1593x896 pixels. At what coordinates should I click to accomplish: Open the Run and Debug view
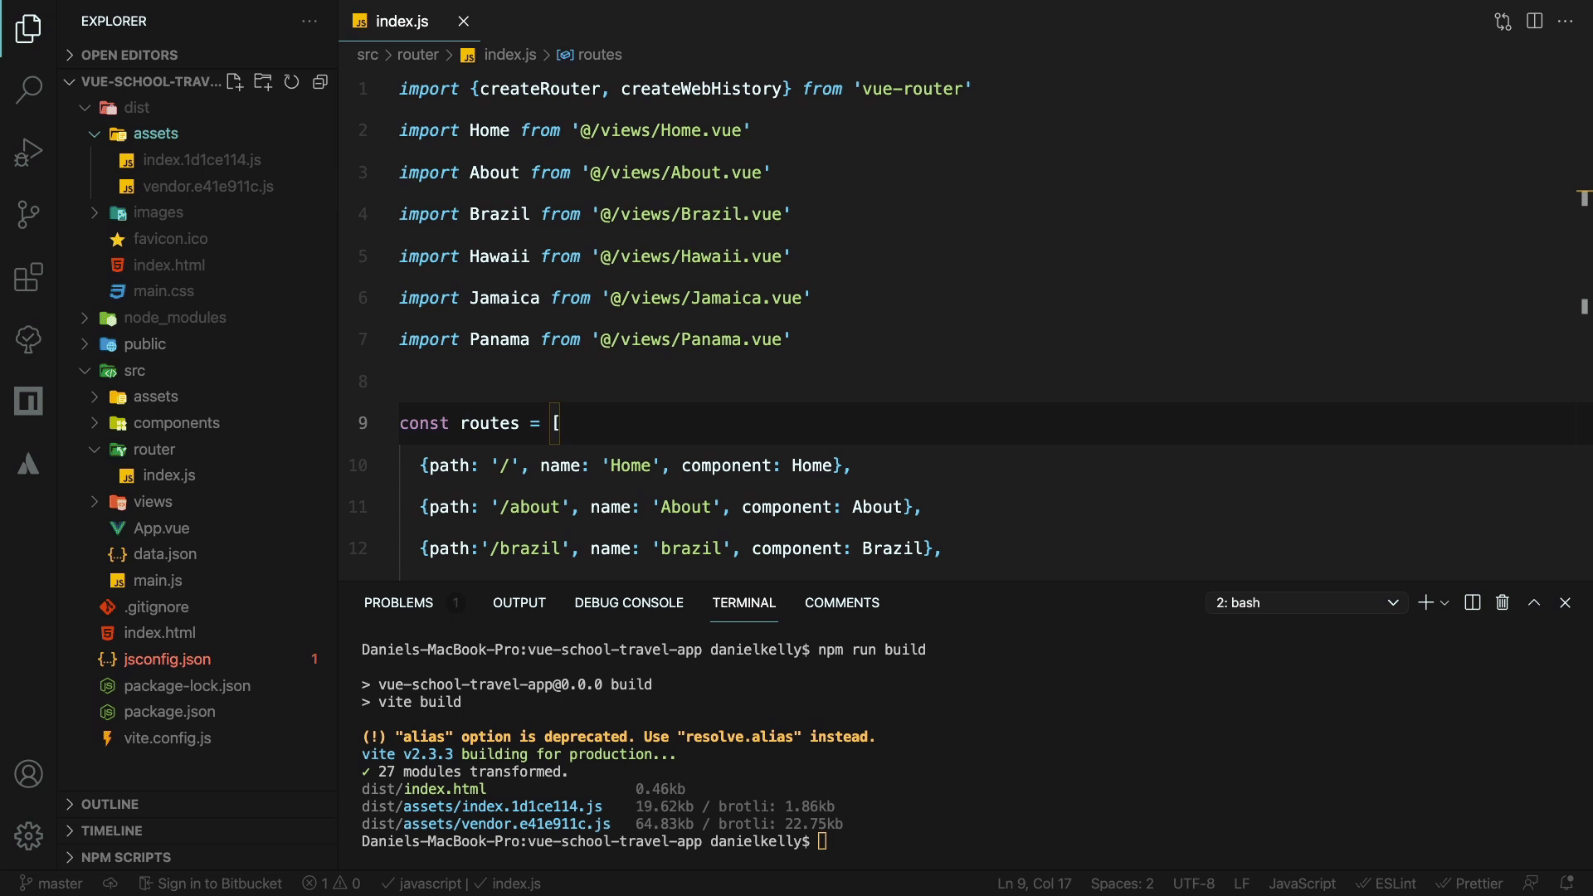click(x=28, y=153)
